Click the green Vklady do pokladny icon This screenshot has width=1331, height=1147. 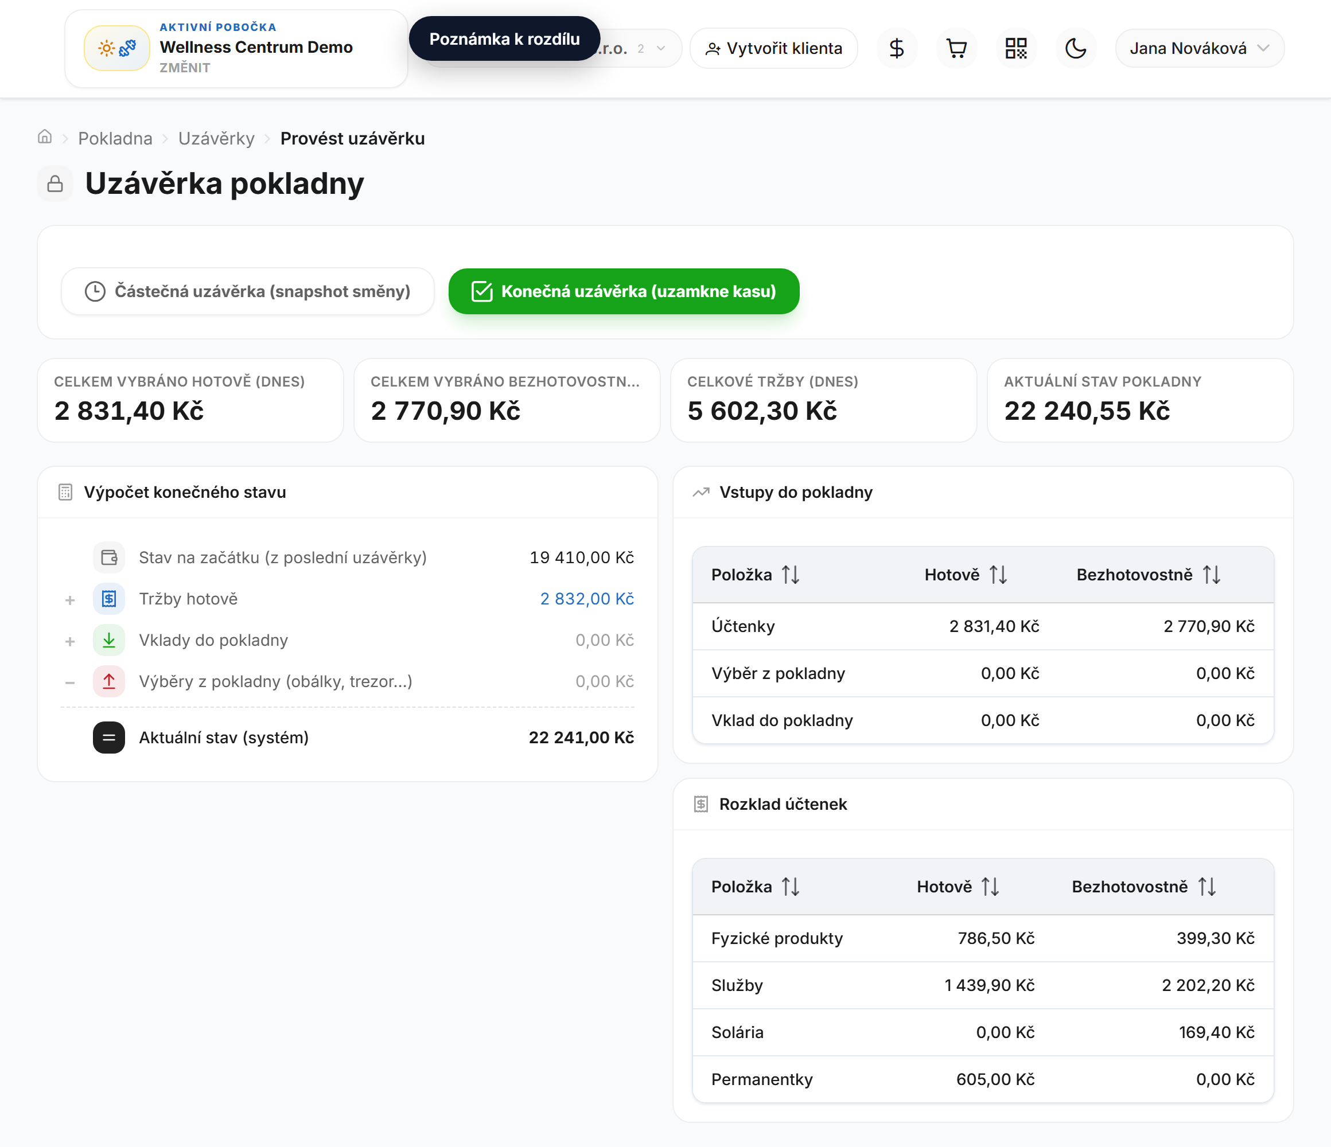109,640
